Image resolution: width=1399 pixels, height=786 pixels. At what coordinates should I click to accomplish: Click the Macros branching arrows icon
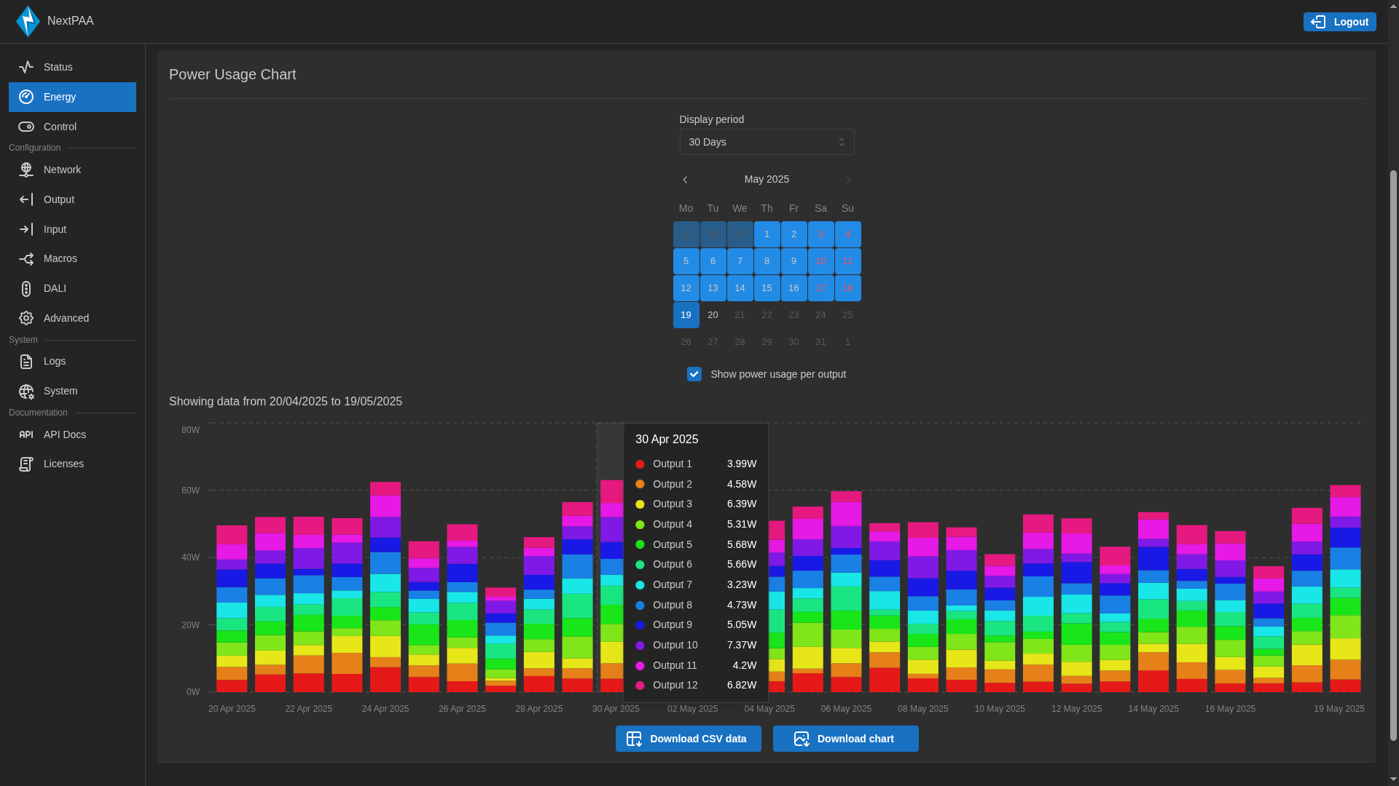point(26,259)
